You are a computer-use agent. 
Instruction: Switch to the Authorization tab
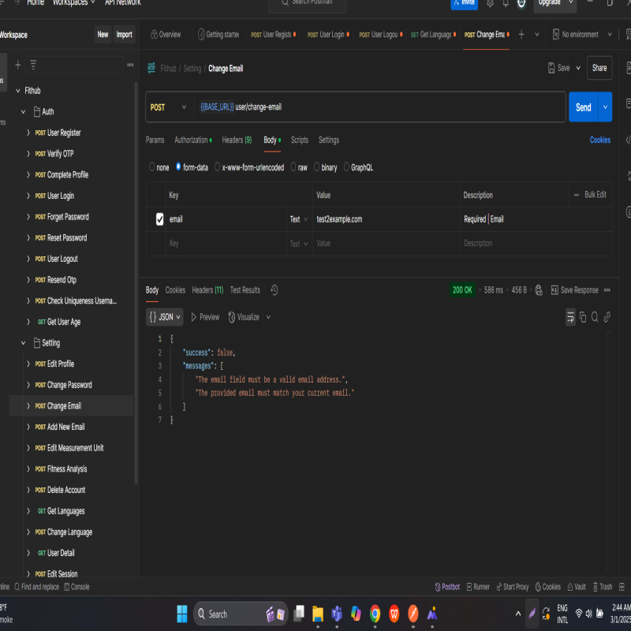tap(192, 140)
